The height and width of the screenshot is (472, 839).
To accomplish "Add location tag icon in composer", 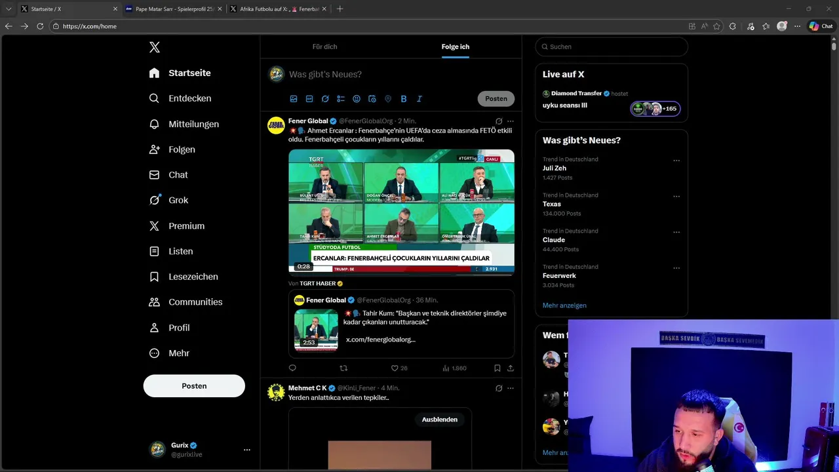I will pos(388,99).
